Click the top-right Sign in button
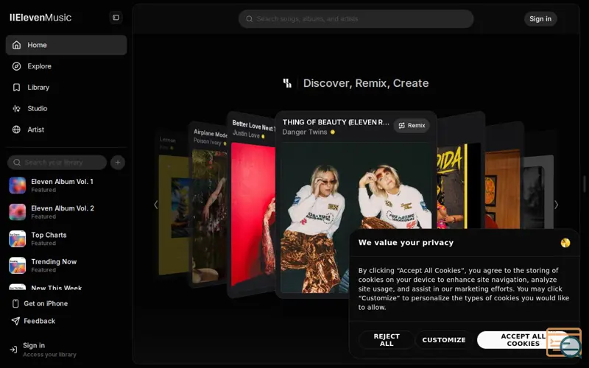The height and width of the screenshot is (368, 589). click(x=540, y=19)
